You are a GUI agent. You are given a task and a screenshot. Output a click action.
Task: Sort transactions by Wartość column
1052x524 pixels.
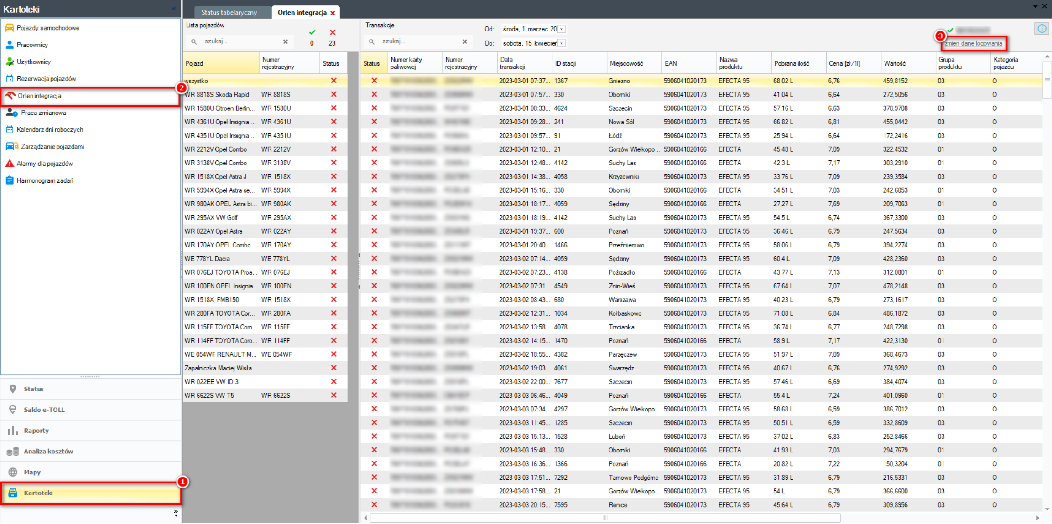tap(908, 63)
